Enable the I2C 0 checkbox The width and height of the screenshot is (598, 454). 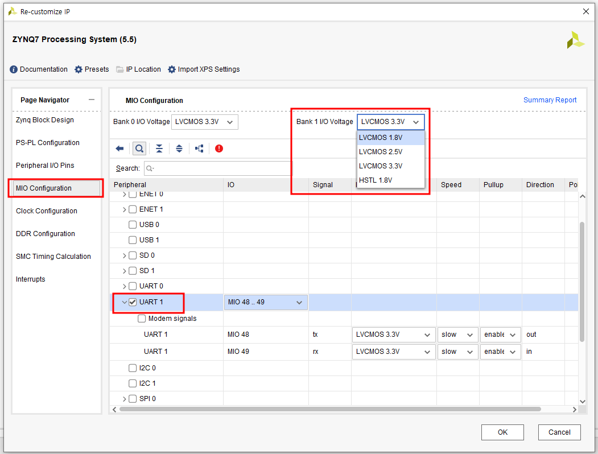[x=133, y=368]
